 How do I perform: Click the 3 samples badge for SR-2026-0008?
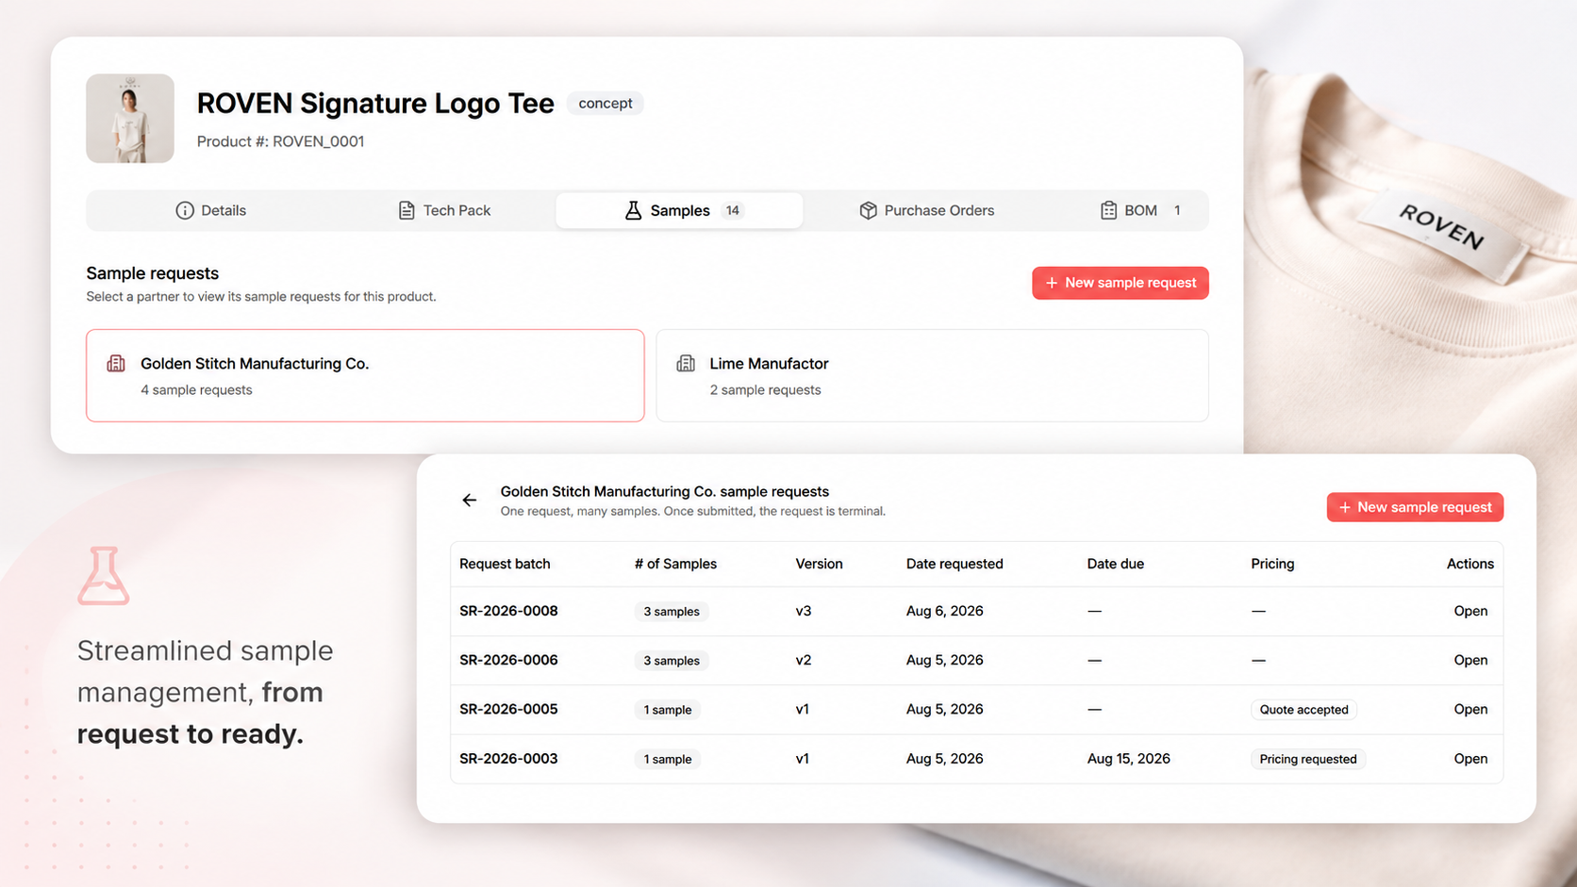[x=672, y=612]
